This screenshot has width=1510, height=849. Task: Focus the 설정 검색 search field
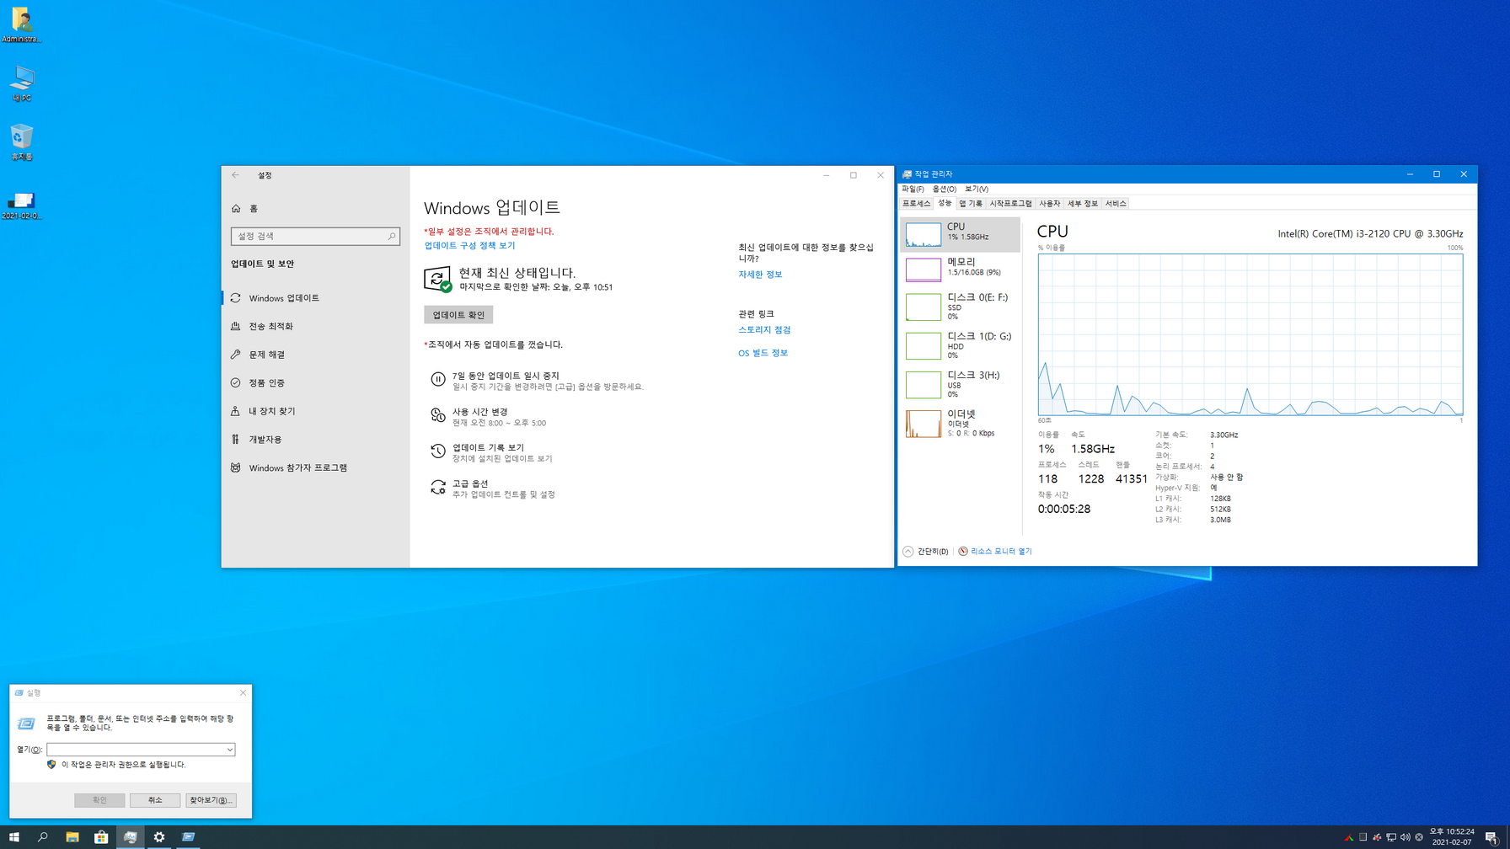coord(315,237)
